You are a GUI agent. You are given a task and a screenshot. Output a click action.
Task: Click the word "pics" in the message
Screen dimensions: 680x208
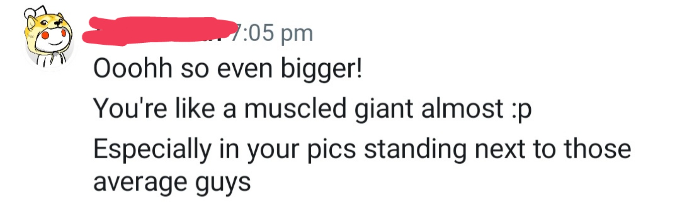pos(331,149)
